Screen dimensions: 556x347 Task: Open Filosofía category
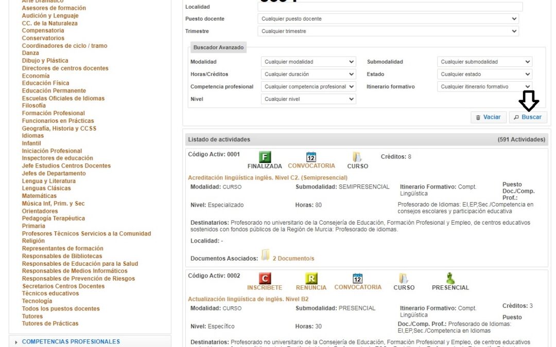(x=33, y=105)
